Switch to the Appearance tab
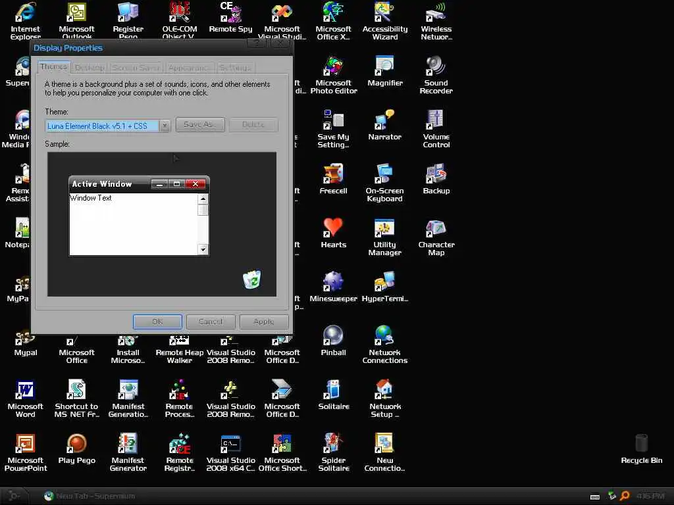Image resolution: width=674 pixels, height=505 pixels. pyautogui.click(x=189, y=68)
